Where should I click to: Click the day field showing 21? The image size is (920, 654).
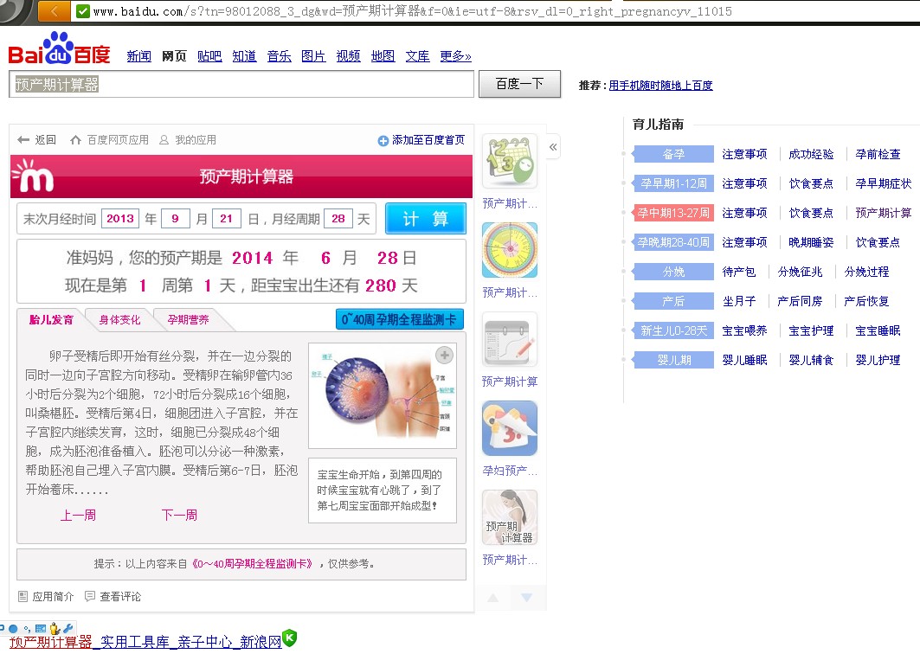(227, 219)
